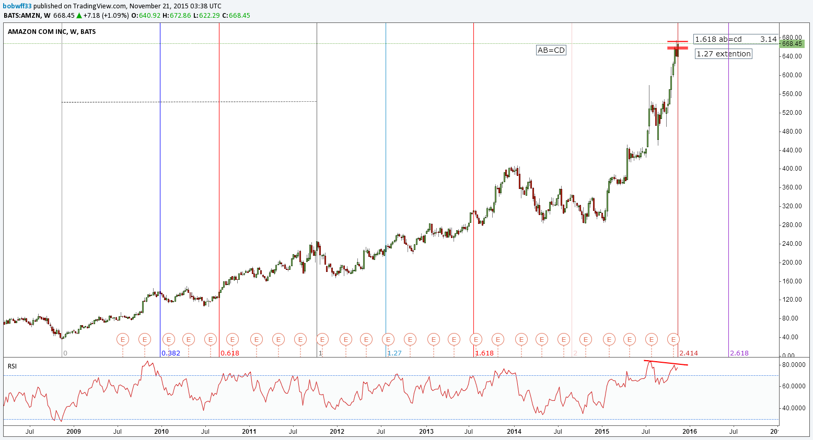Click the dashed horizontal level line near 540
The width and height of the screenshot is (813, 440).
point(189,102)
